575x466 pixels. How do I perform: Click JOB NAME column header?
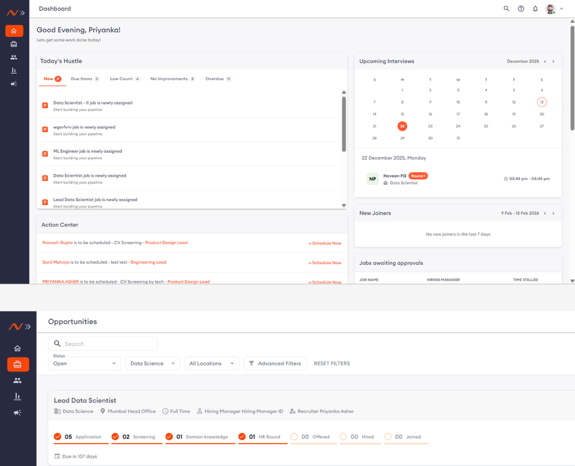click(369, 280)
